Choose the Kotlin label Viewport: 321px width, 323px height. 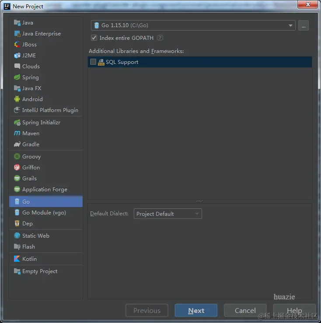29,259
